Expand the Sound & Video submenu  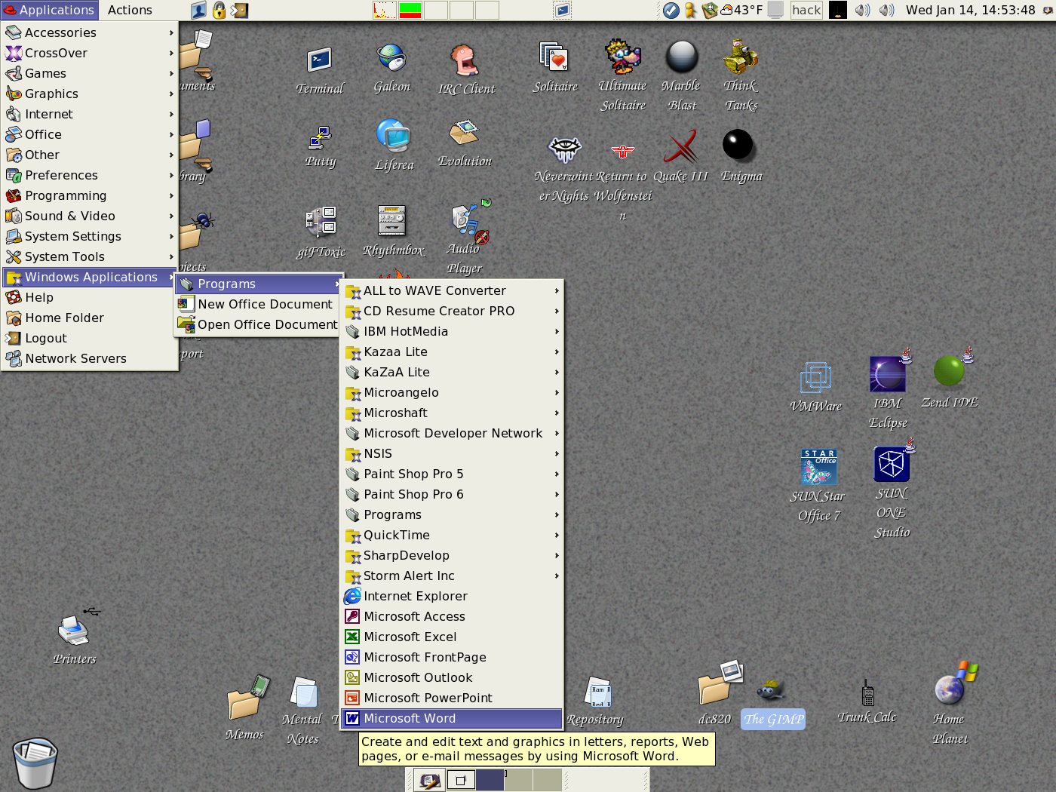(x=90, y=216)
